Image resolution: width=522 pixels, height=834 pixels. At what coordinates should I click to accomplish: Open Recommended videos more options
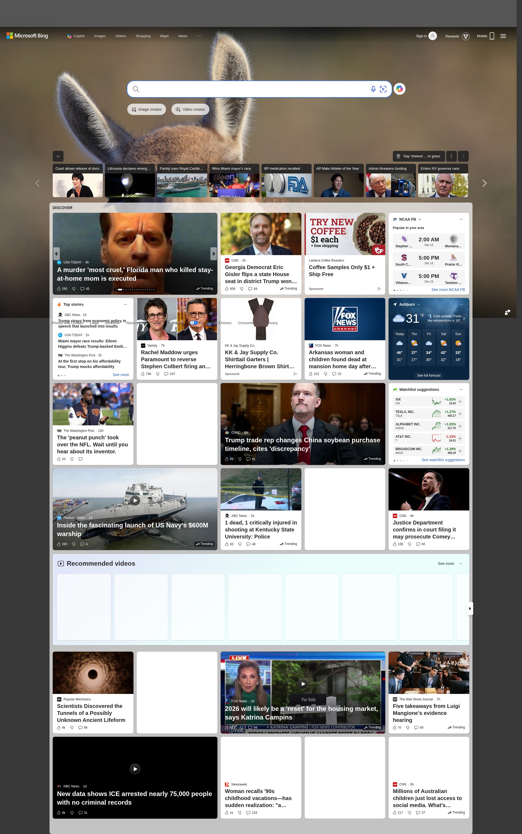[461, 564]
